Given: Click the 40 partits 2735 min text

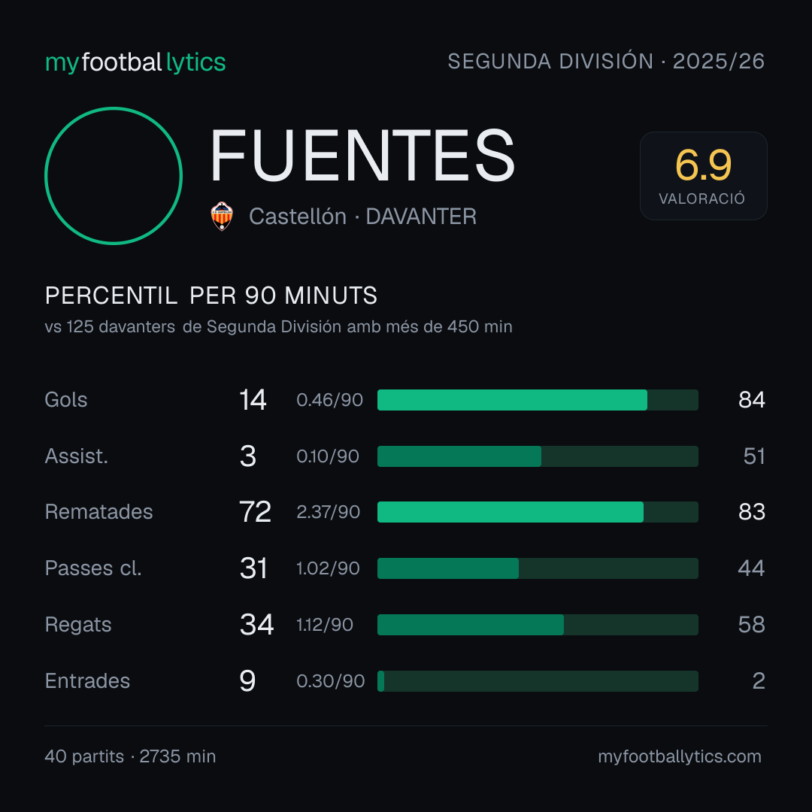Looking at the screenshot, I should pyautogui.click(x=130, y=756).
